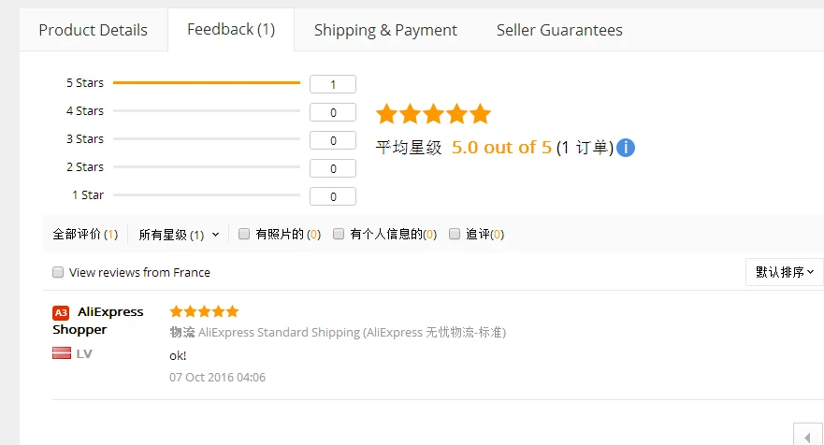Click the 全部评价 all reviews filter
824x445 pixels.
84,235
